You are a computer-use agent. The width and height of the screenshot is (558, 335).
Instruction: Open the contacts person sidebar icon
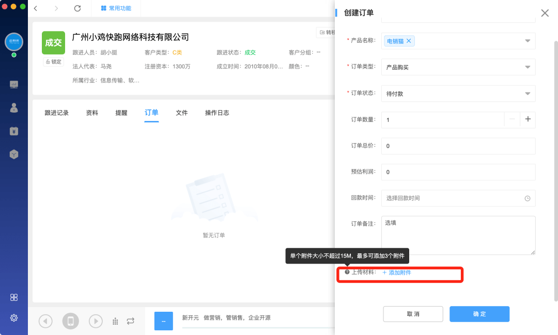(x=14, y=108)
